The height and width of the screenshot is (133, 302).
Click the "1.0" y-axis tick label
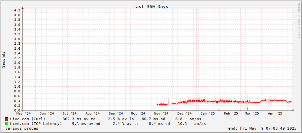17,87
